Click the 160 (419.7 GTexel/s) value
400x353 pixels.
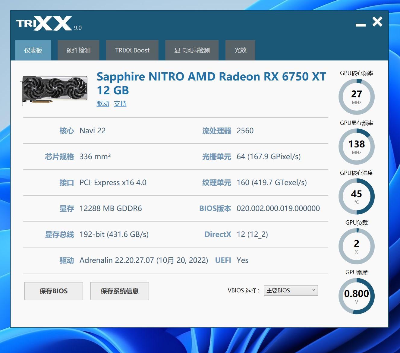click(272, 182)
